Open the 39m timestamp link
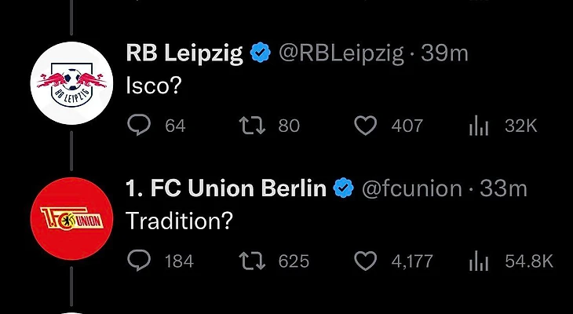The width and height of the screenshot is (573, 314). coord(445,53)
